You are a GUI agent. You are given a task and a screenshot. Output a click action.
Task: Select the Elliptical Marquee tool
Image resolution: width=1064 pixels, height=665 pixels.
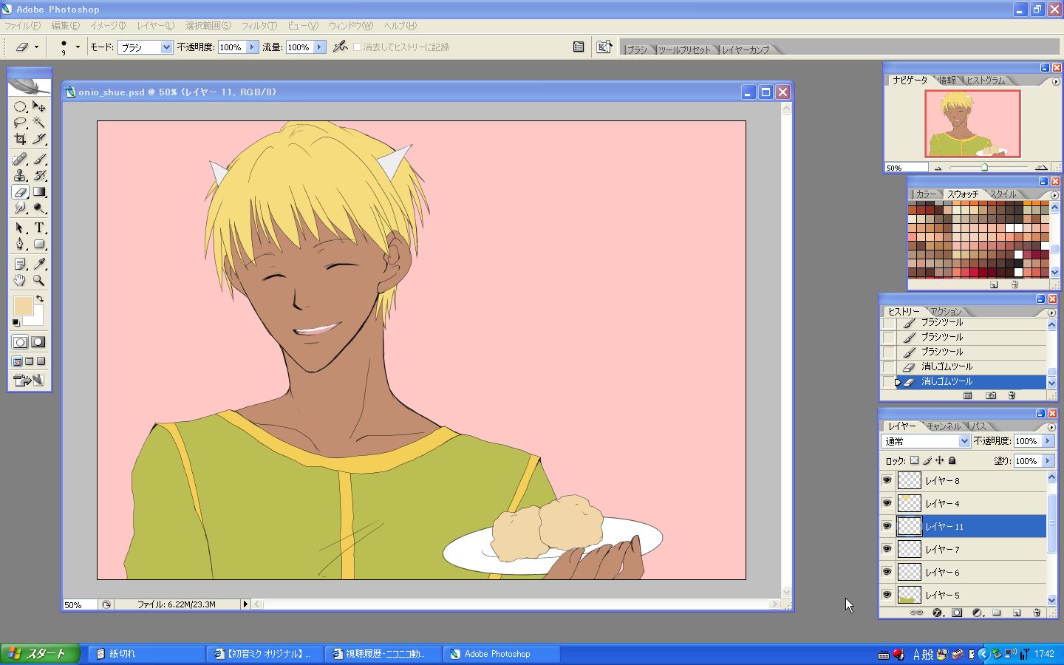20,106
